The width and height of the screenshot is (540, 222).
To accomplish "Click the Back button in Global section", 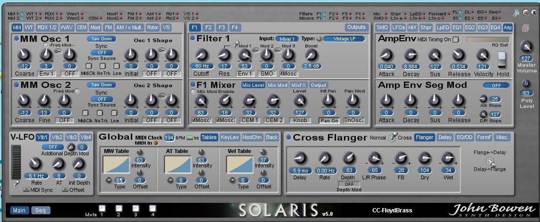I will tap(272, 138).
